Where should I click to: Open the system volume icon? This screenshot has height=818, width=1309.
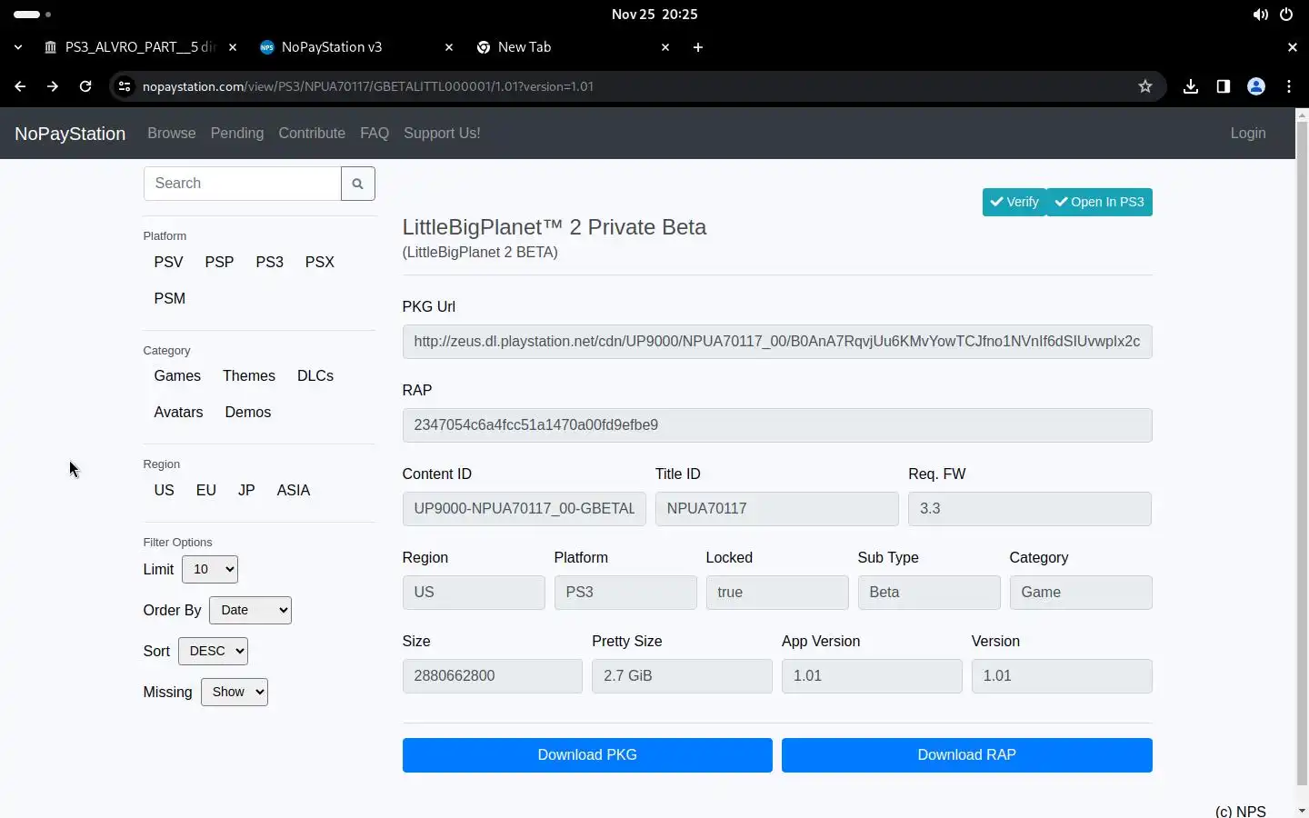point(1260,15)
